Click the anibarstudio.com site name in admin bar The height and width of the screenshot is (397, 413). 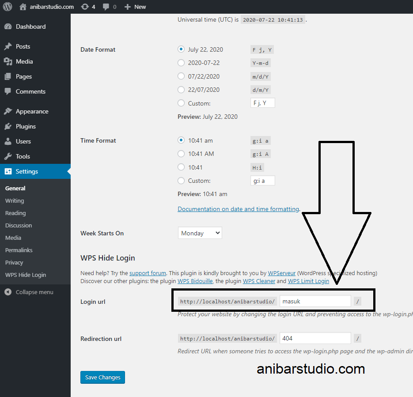(x=52, y=7)
